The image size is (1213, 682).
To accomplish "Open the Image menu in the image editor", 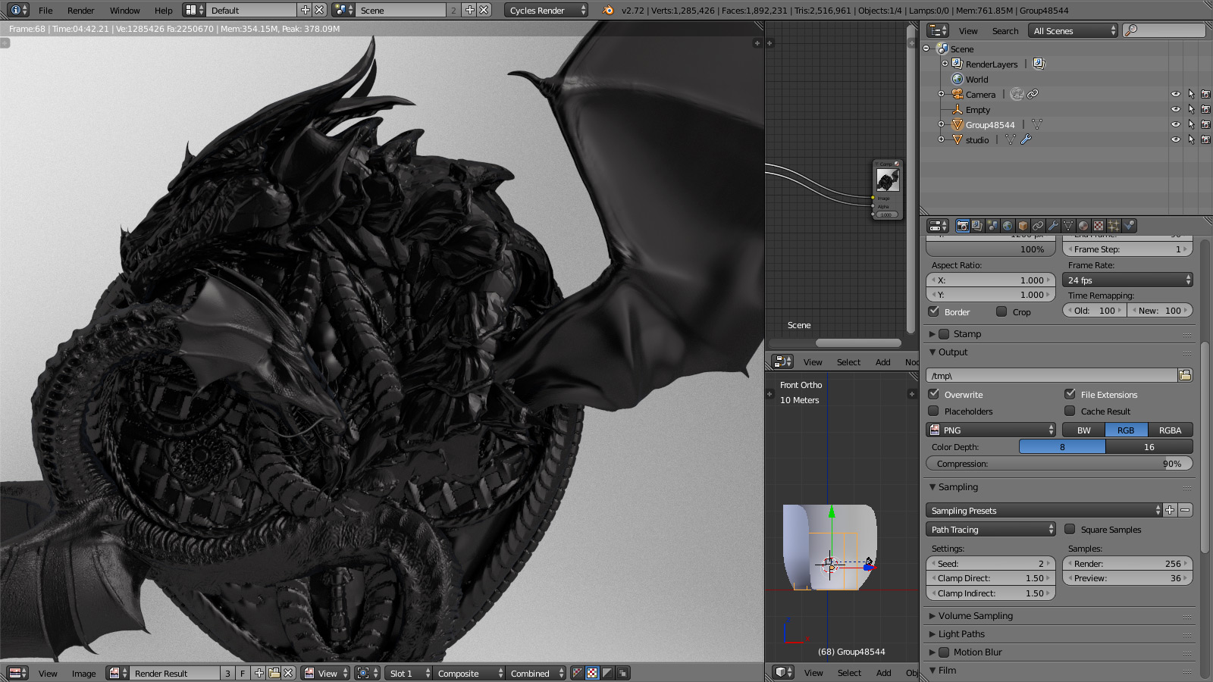I will click(x=83, y=674).
